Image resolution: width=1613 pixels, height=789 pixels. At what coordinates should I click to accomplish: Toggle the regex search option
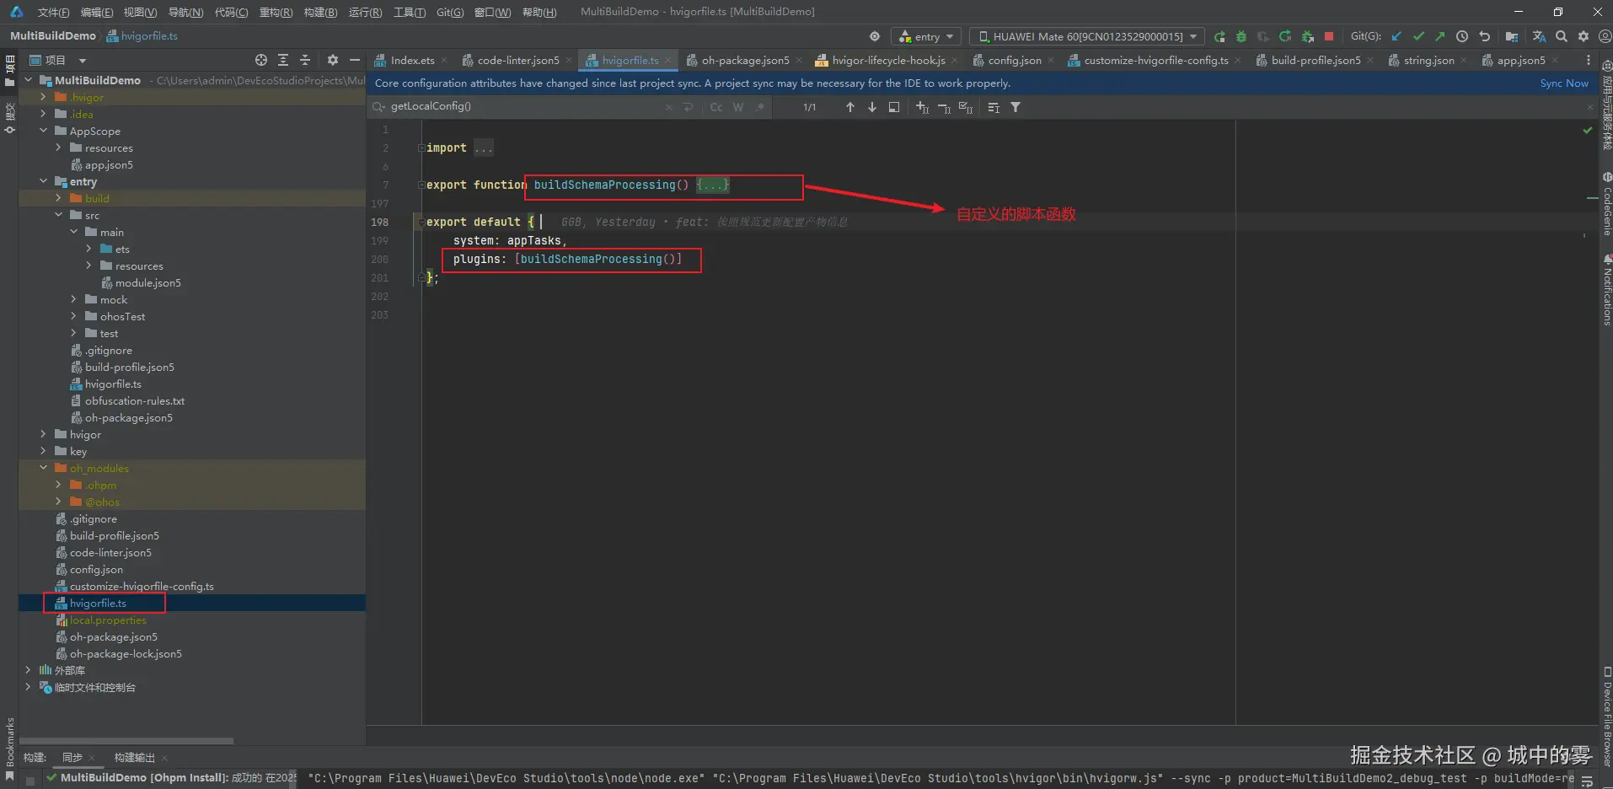(x=760, y=107)
